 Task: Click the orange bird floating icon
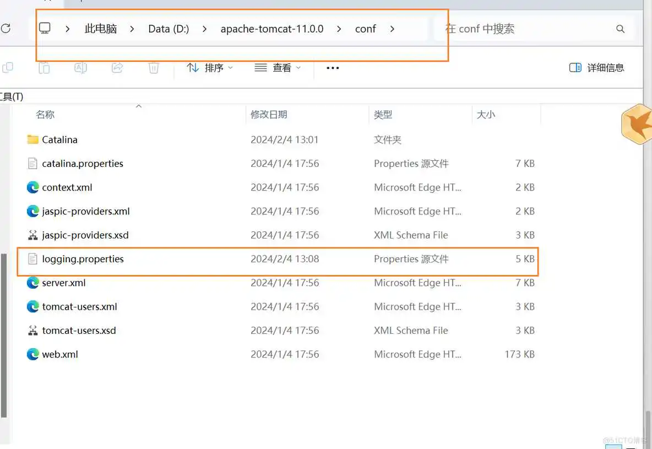click(637, 124)
